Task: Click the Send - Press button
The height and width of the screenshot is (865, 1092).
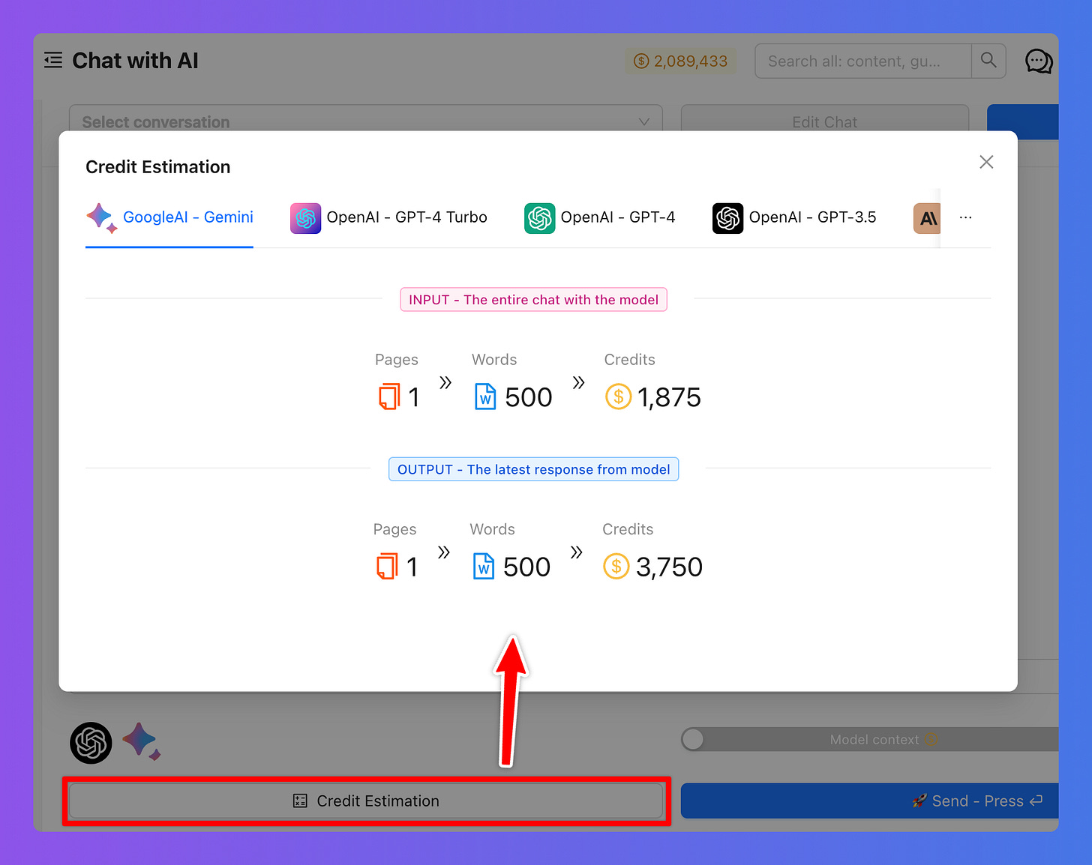Action: point(870,801)
